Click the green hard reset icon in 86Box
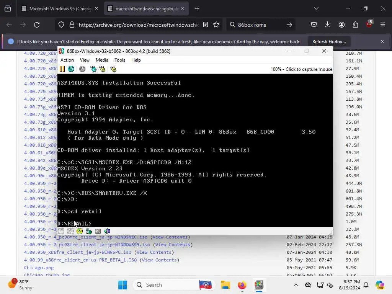 tap(71, 69)
